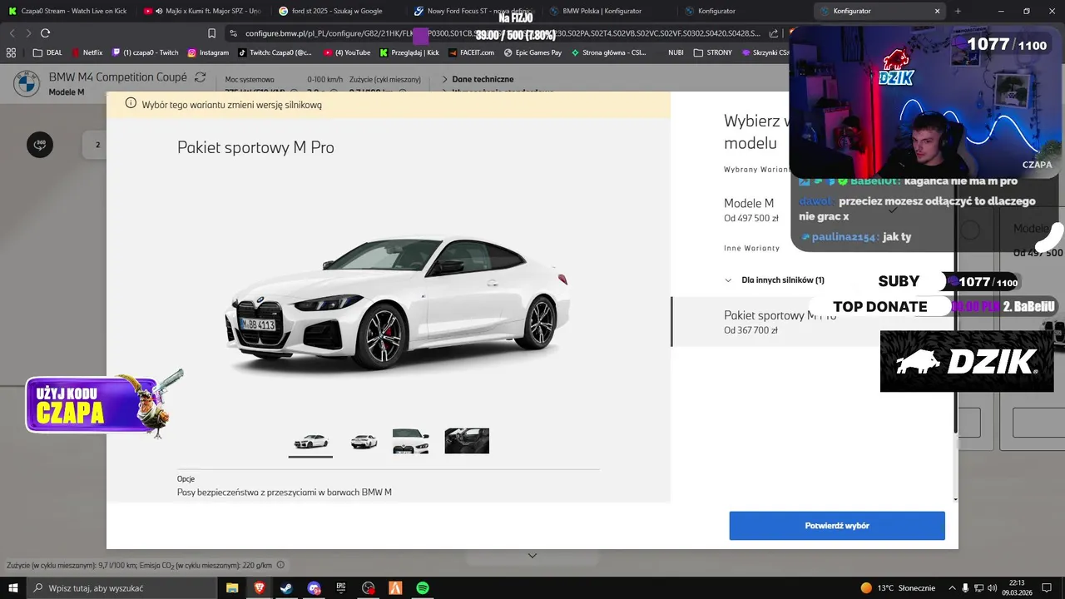Switch to Czapa0 Stream Kick tab
The height and width of the screenshot is (599, 1065).
(x=67, y=11)
